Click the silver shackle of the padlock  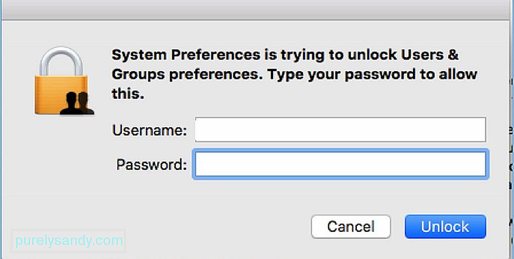coord(62,61)
